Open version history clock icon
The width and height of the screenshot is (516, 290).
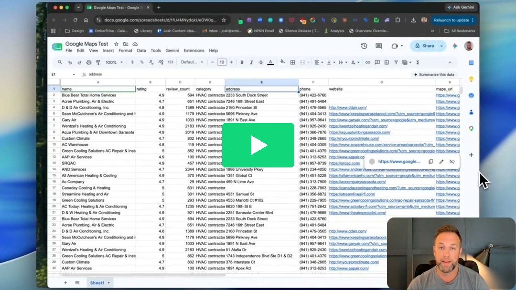[364, 46]
